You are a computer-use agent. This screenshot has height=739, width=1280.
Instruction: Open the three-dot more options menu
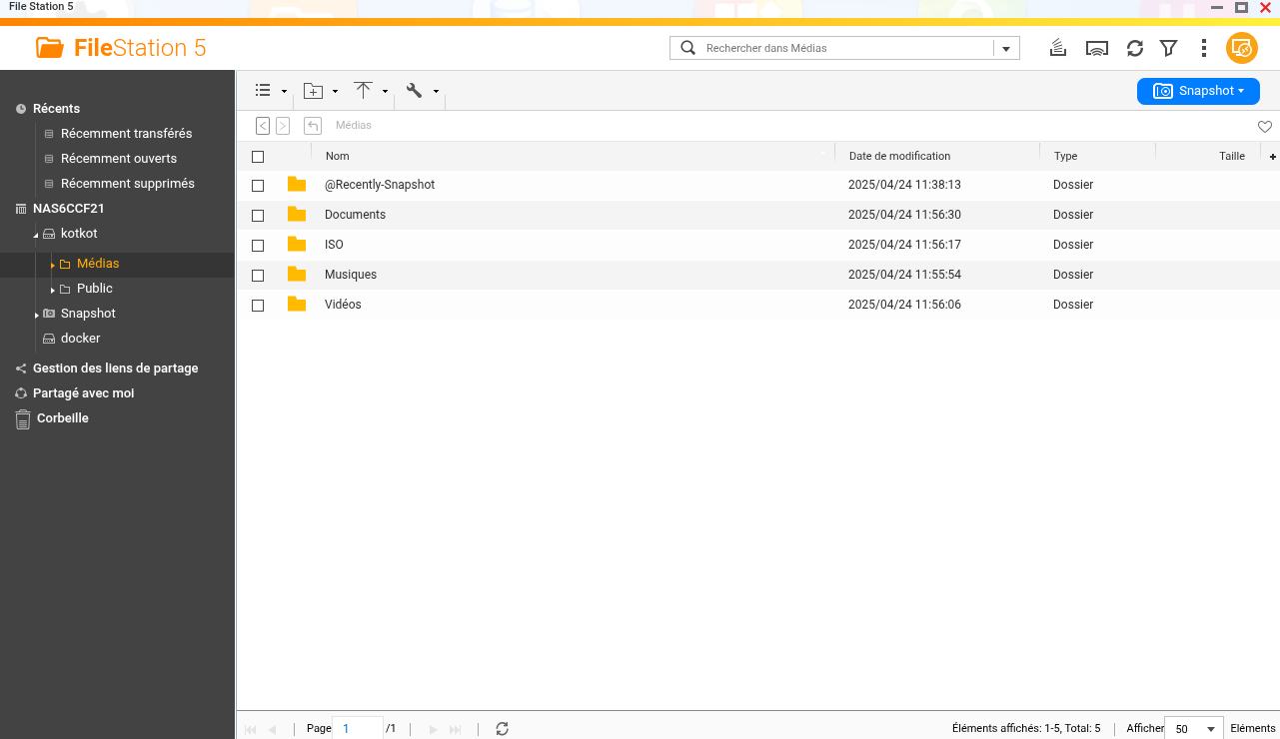click(x=1204, y=48)
